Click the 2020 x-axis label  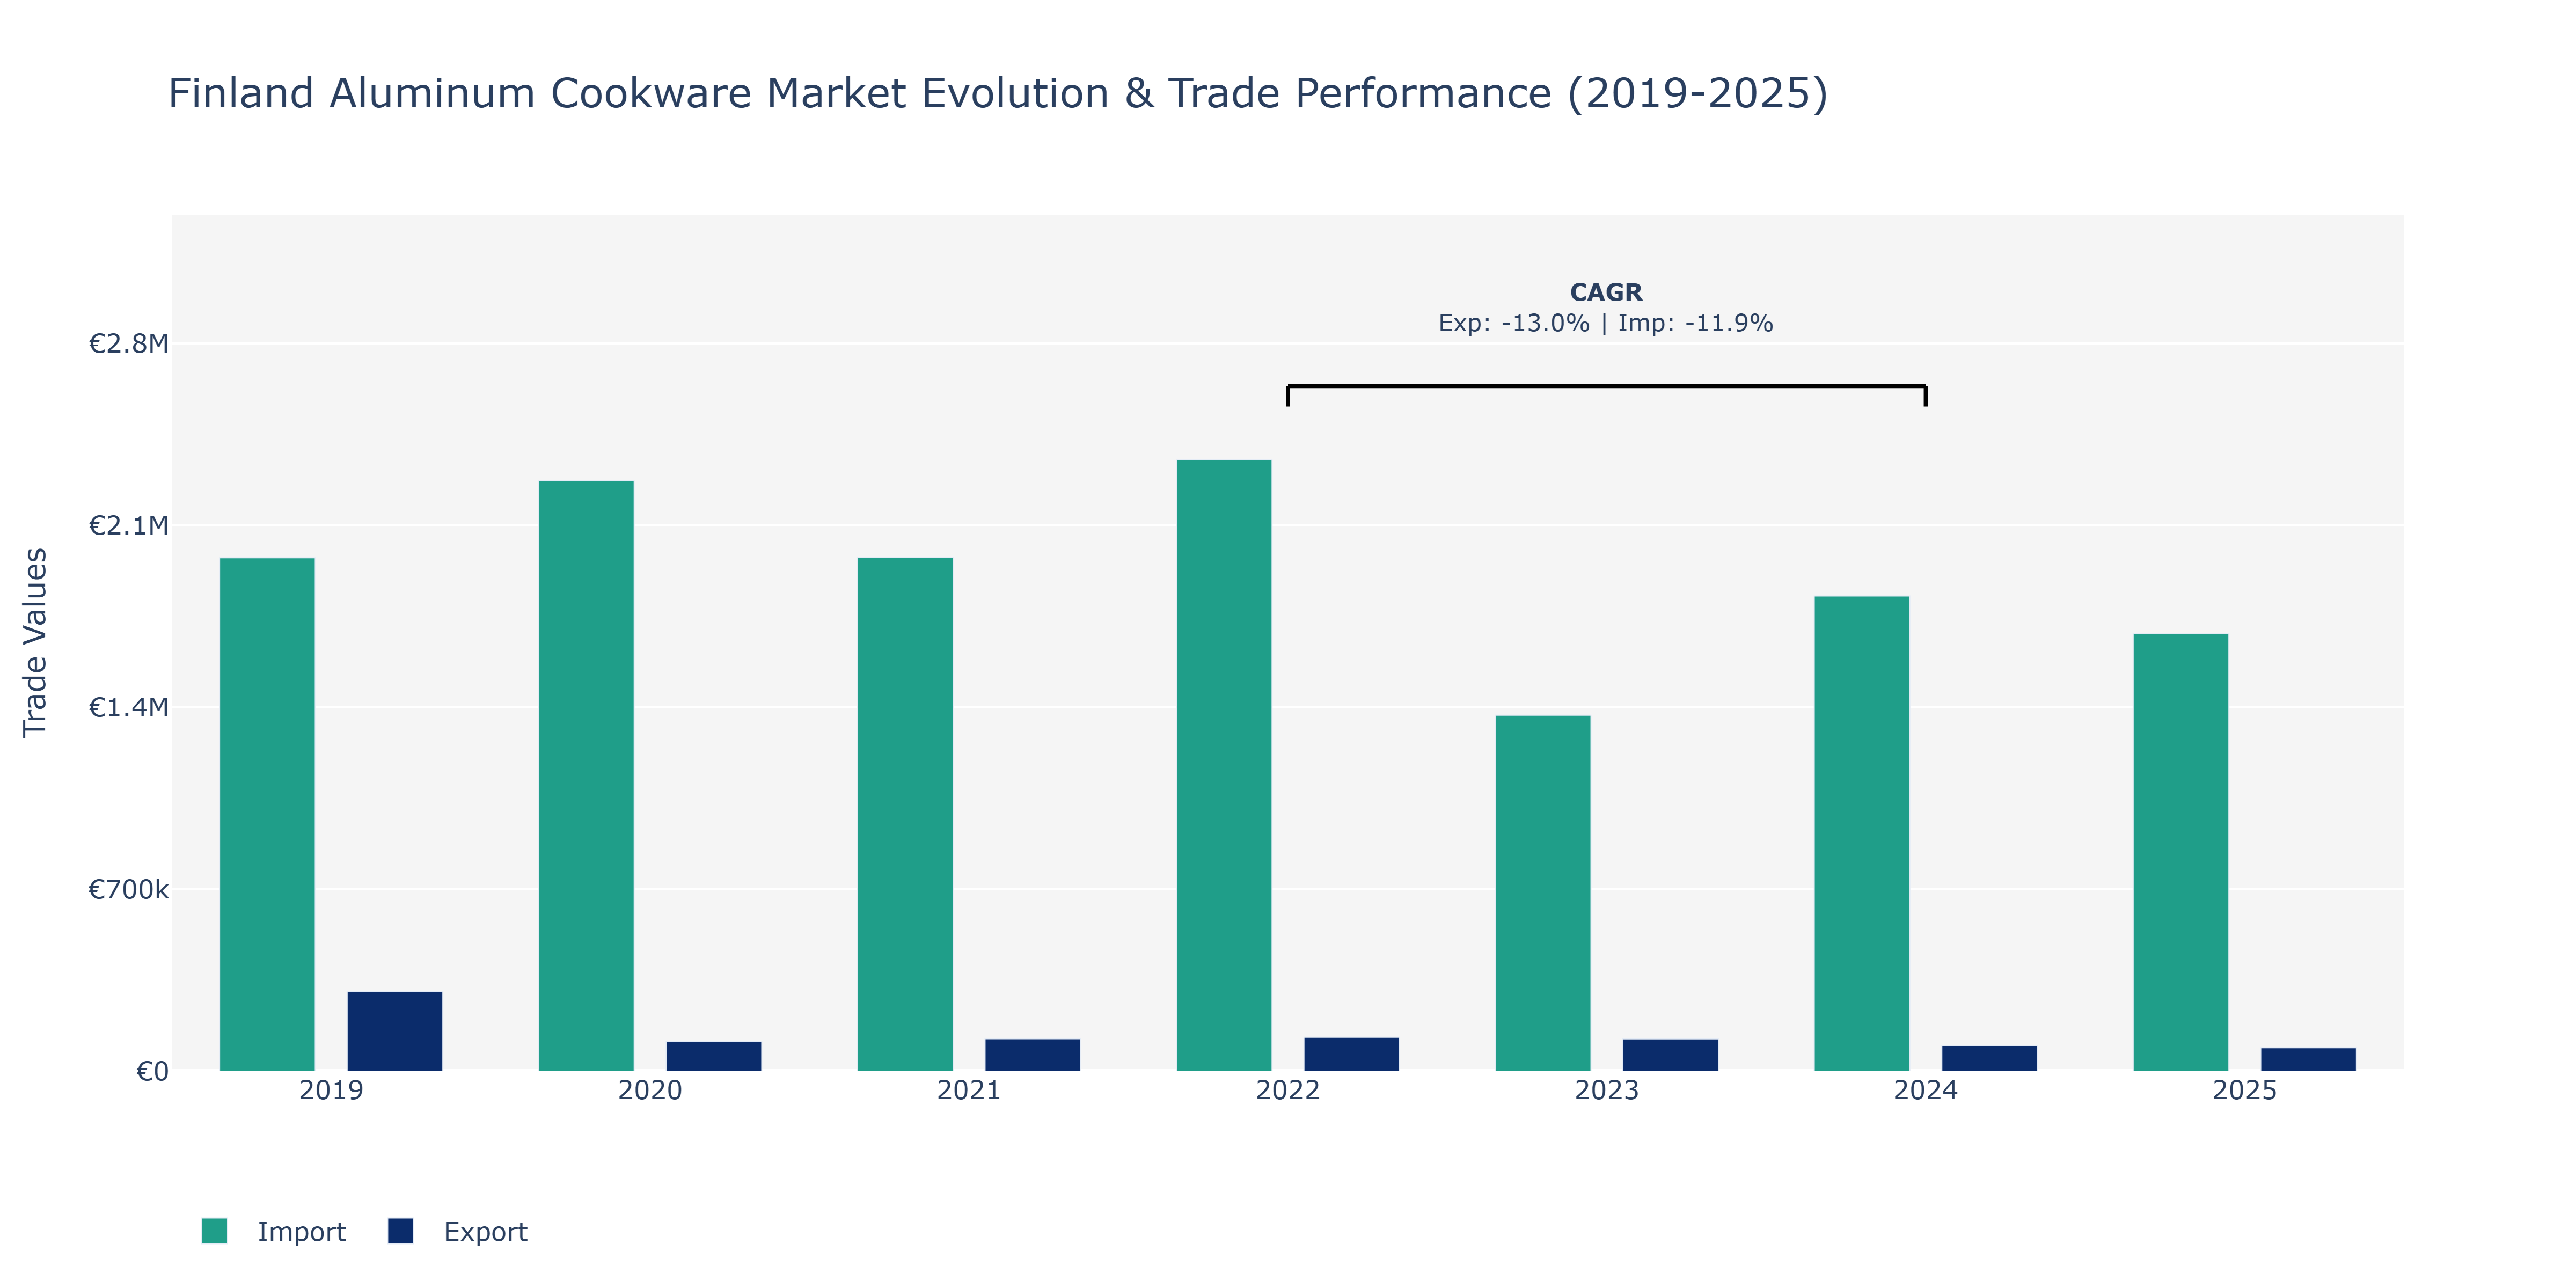[650, 1090]
